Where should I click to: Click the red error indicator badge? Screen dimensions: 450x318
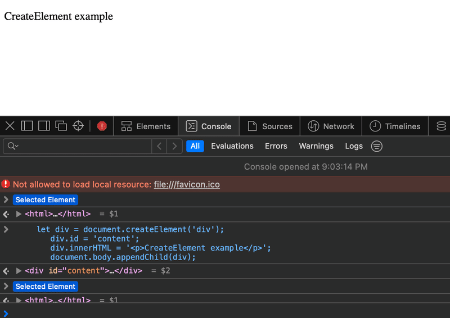coord(102,126)
